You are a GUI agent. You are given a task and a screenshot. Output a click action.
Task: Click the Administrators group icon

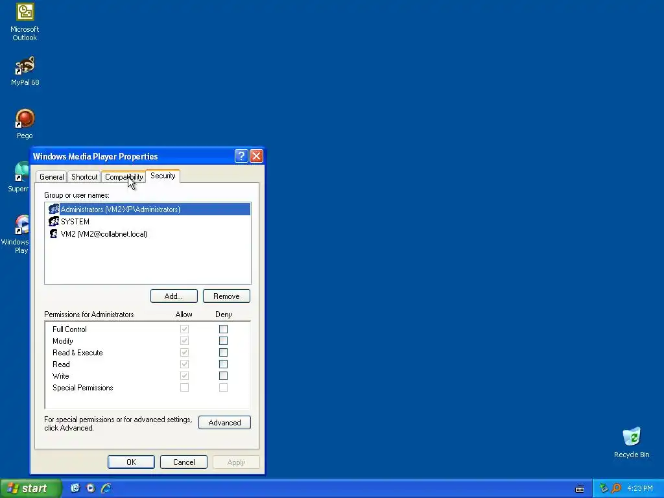[x=53, y=209]
